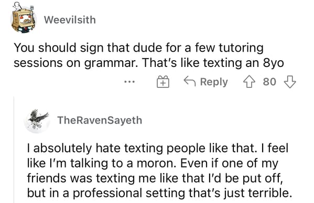Viewport: 314px width, 203px height.
Task: Open TheRavenSayeth's raven avatar
Action: (x=37, y=121)
